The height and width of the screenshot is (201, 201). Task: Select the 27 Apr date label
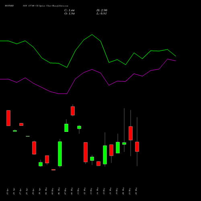point(21,191)
